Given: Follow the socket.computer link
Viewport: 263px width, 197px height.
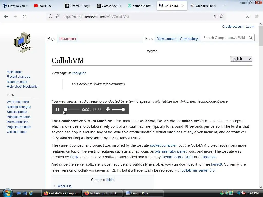Looking at the screenshot, I should (163, 145).
